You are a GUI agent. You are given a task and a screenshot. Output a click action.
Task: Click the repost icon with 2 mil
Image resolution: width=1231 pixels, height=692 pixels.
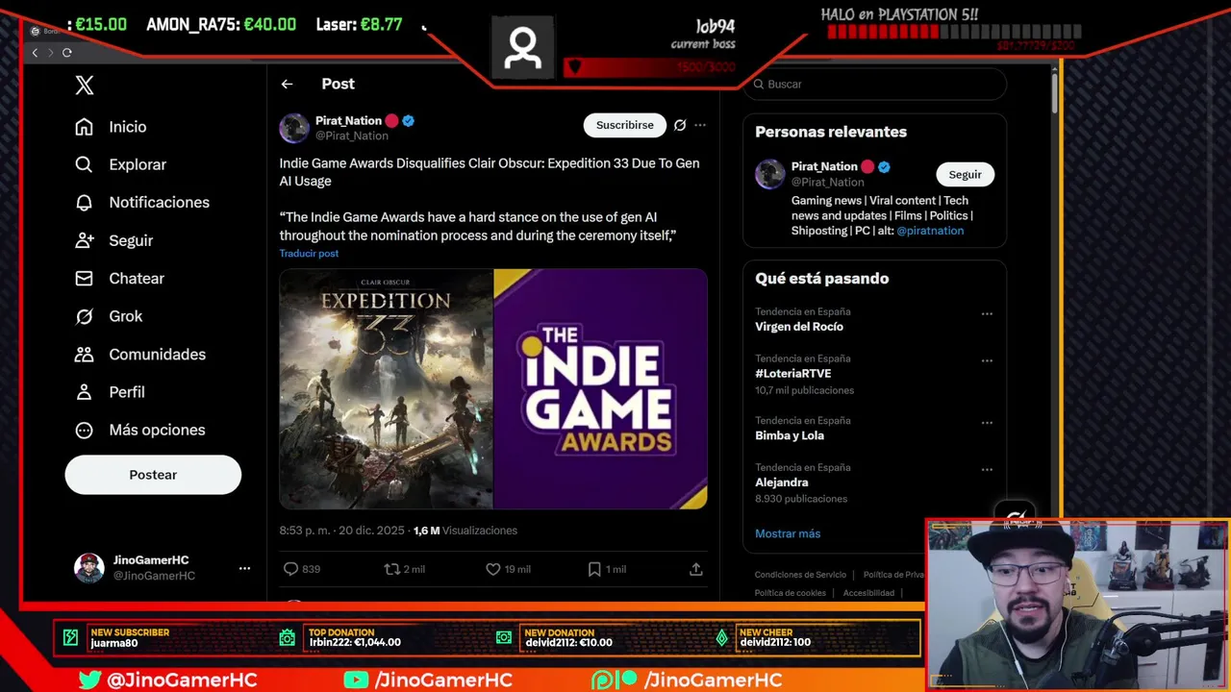point(391,569)
